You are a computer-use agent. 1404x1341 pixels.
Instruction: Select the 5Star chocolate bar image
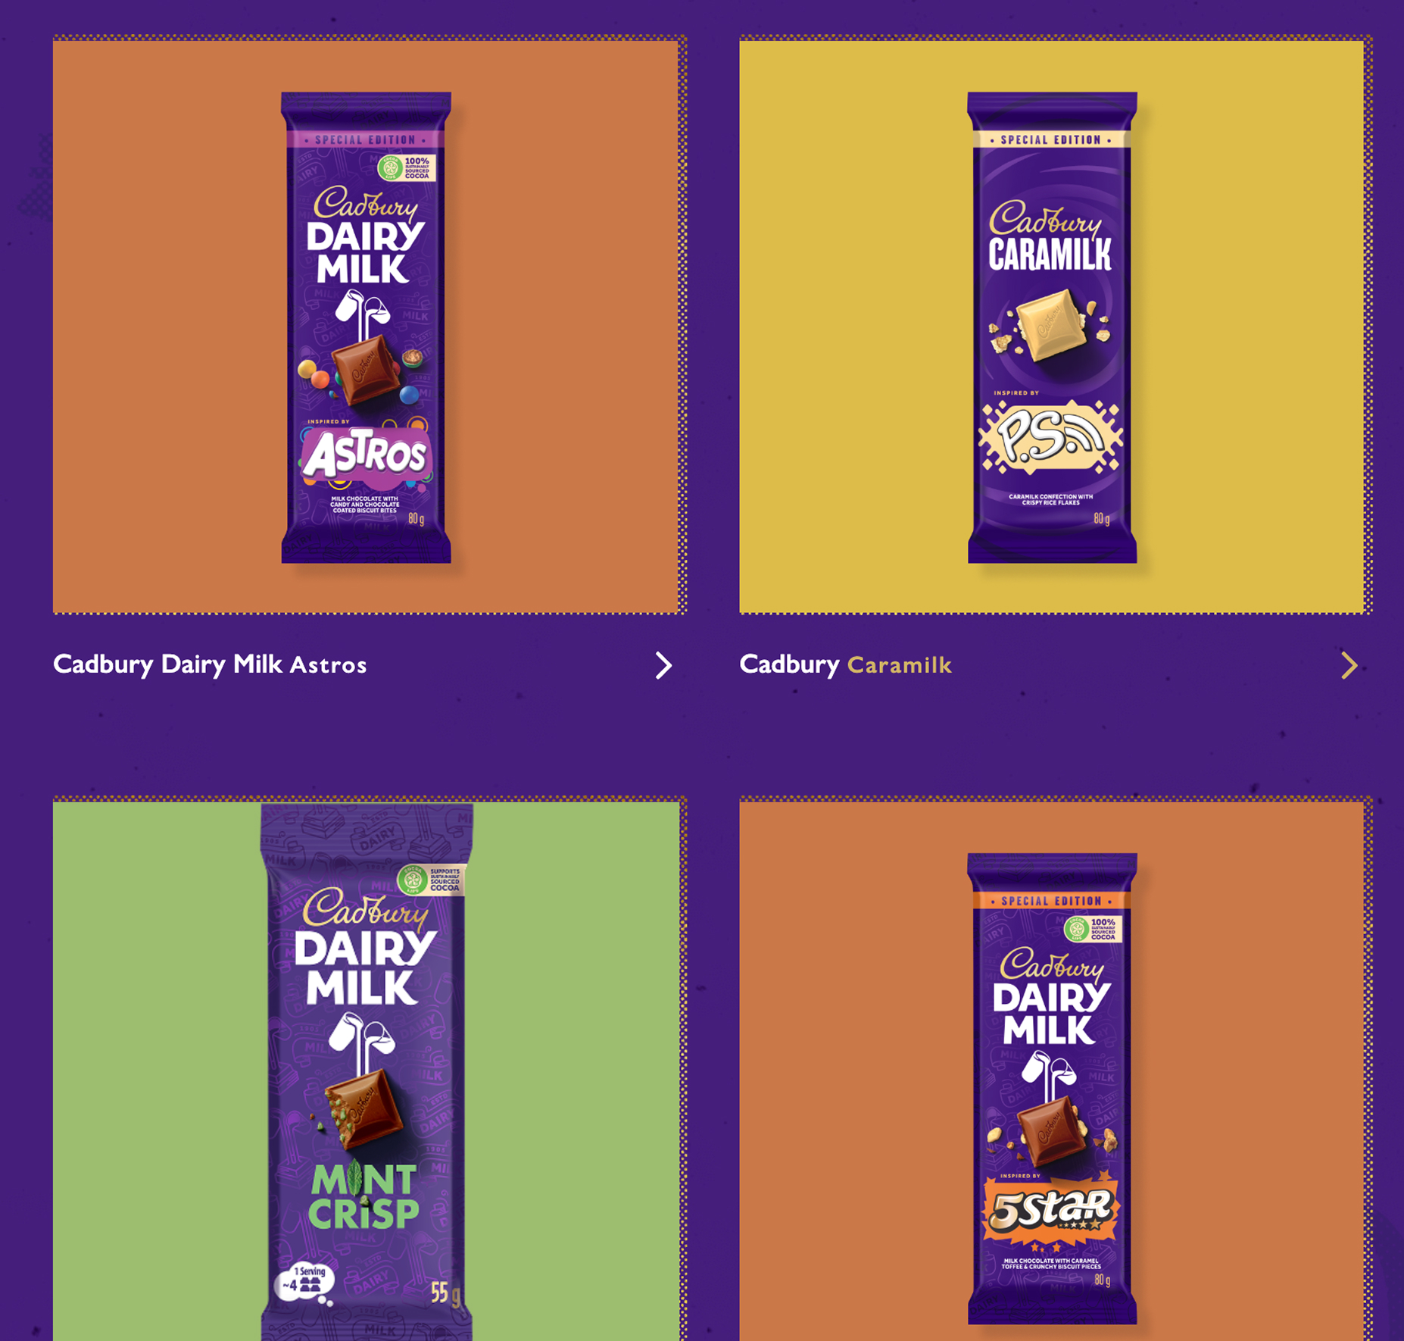(x=1052, y=1088)
